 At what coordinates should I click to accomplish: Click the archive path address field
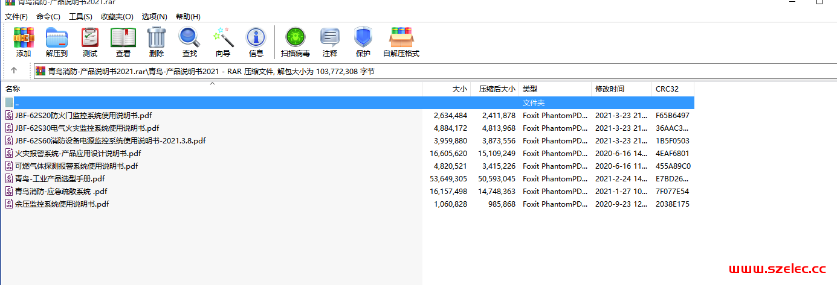pos(434,71)
